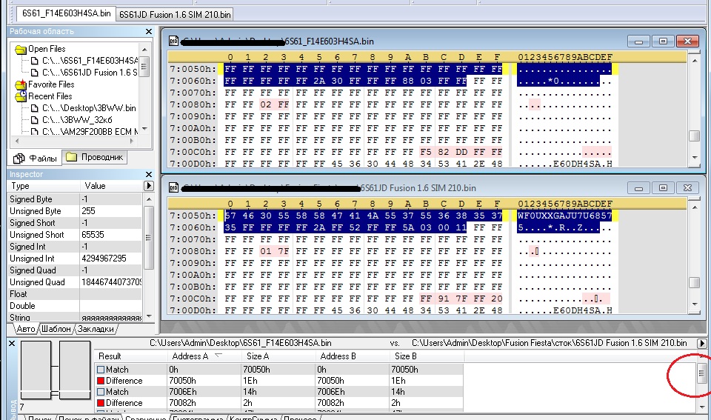Select Double row in Inspector
The image size is (711, 420).
tap(75, 306)
